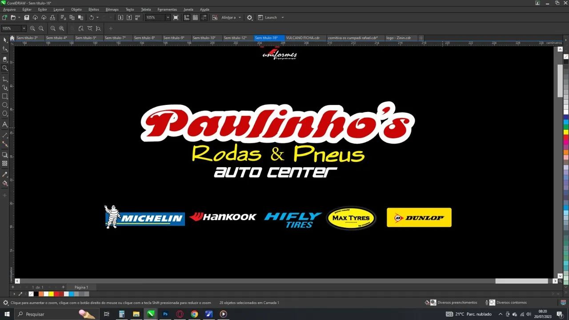Choose the Crop tool in the toolbox

(5, 59)
